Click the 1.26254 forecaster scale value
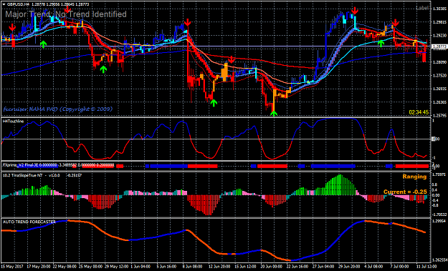The image size is (448, 271). (x=439, y=260)
